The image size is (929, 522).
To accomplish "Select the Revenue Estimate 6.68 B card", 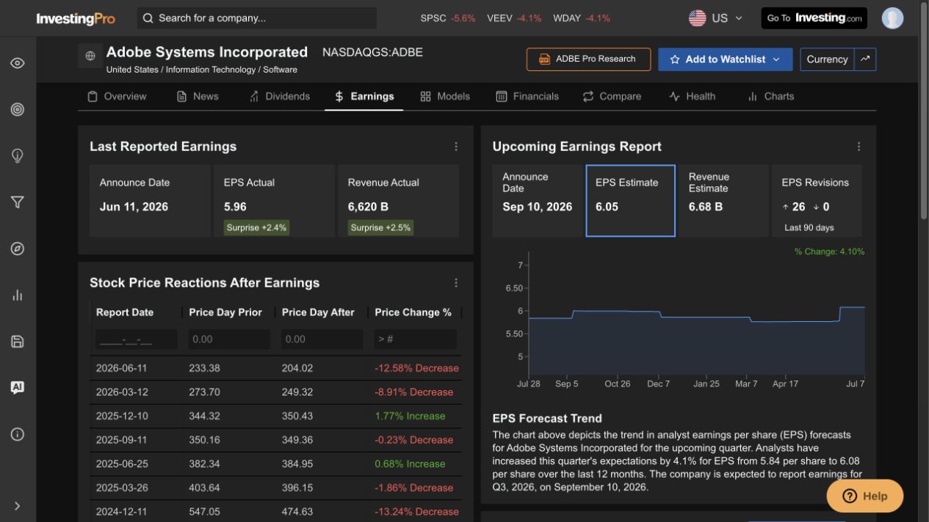I will click(723, 201).
